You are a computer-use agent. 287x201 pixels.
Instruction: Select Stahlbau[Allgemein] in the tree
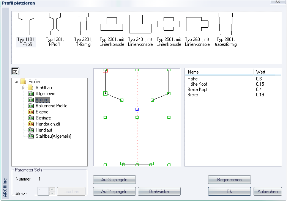(x=53, y=136)
